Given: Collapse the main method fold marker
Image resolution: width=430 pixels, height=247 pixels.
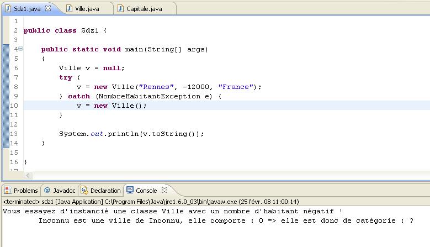Looking at the screenshot, I should click(21, 49).
